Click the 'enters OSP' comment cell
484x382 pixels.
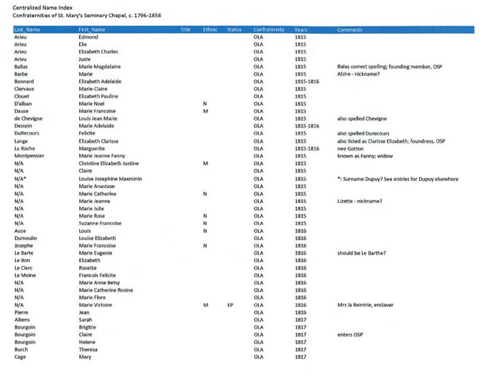click(x=351, y=334)
